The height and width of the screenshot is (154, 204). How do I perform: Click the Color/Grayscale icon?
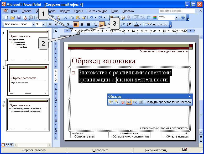tap(155, 18)
